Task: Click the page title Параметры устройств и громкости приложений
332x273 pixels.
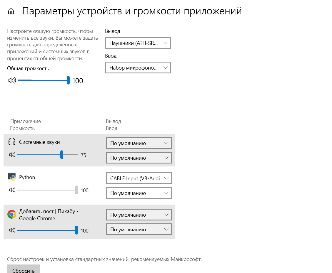Action: (132, 11)
